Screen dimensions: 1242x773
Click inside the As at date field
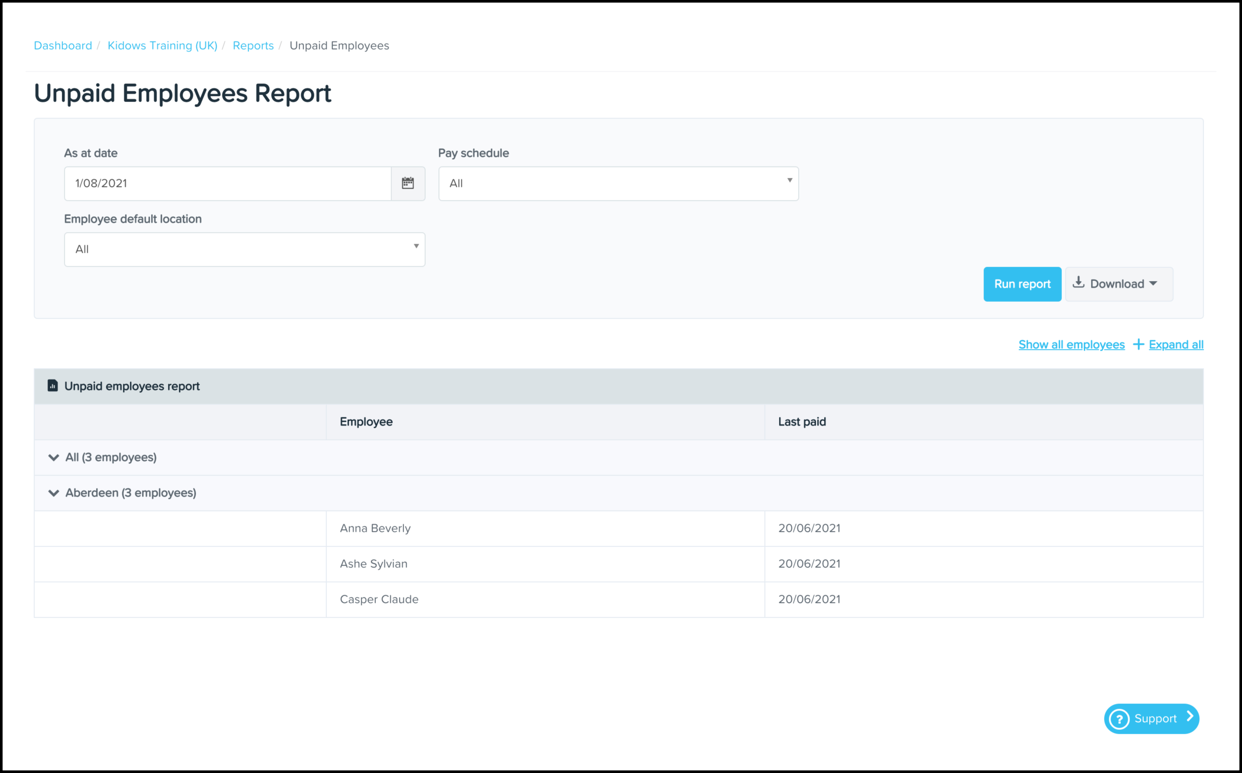pyautogui.click(x=228, y=184)
